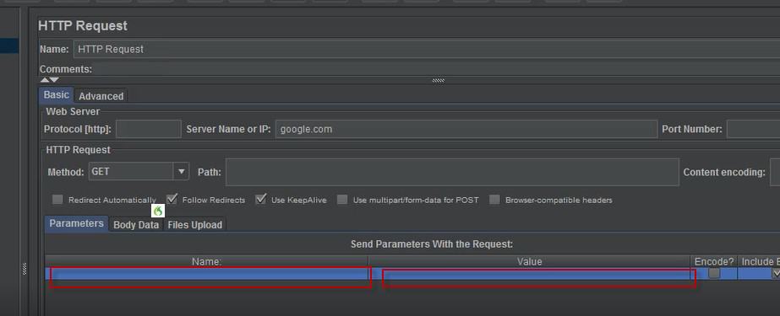780x316 pixels.
Task: Click the Path input field
Action: click(452, 172)
